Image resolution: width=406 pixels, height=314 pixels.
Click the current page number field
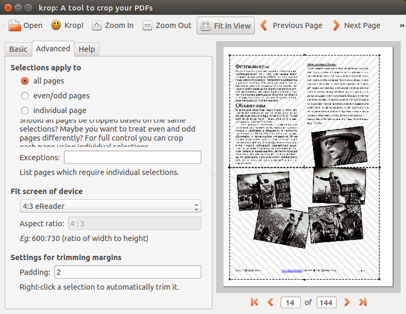click(x=290, y=302)
